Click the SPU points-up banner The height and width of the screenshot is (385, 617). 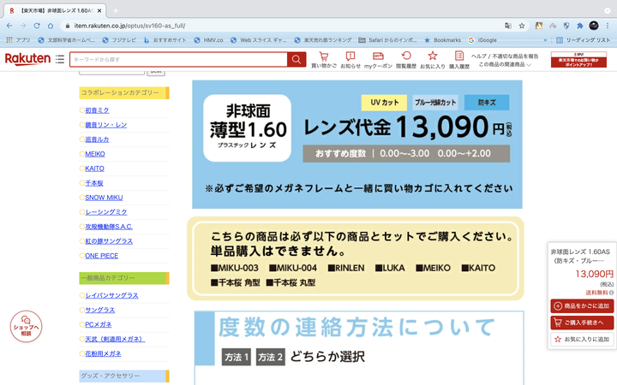(578, 59)
